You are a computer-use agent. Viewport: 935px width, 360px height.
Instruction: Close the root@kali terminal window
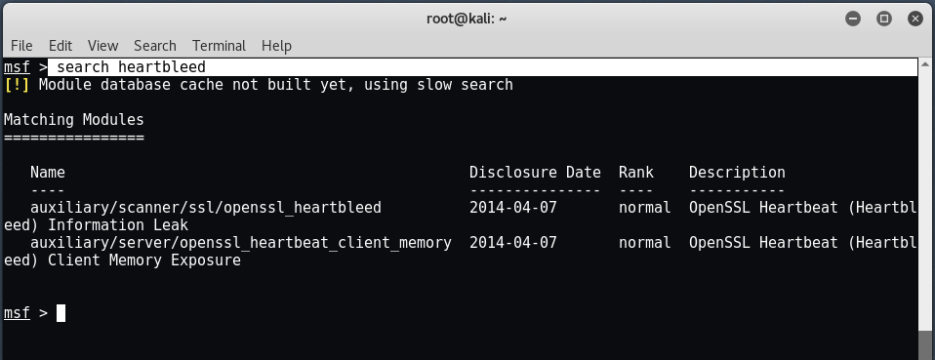[915, 19]
